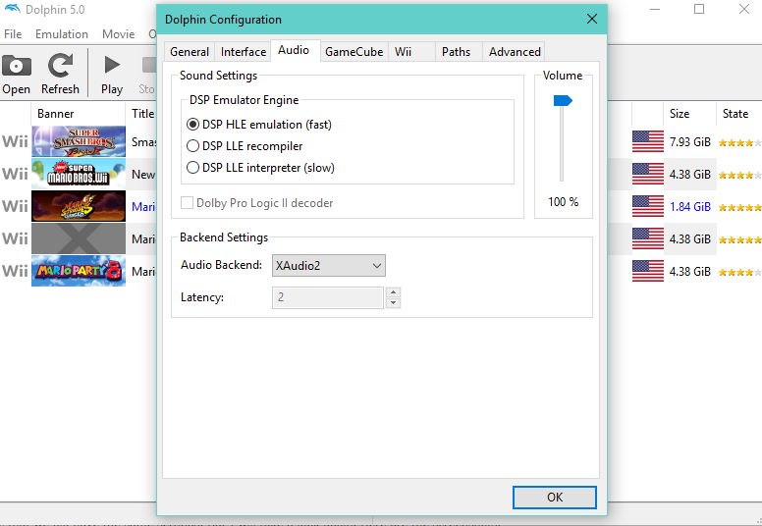The width and height of the screenshot is (762, 526).
Task: Click the 100 % volume value
Action: [564, 202]
